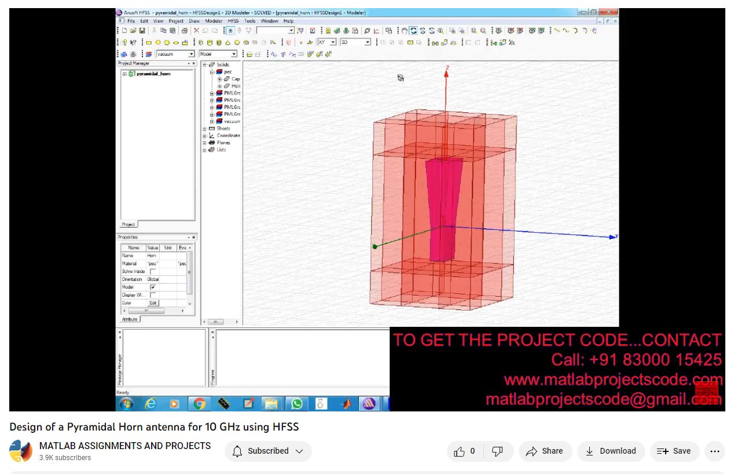Open the HFSS menu
Image resolution: width=734 pixels, height=474 pixels.
click(233, 21)
